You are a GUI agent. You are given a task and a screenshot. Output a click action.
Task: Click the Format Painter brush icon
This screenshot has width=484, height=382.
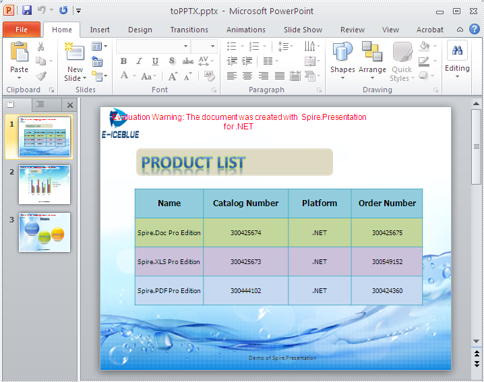[41, 76]
